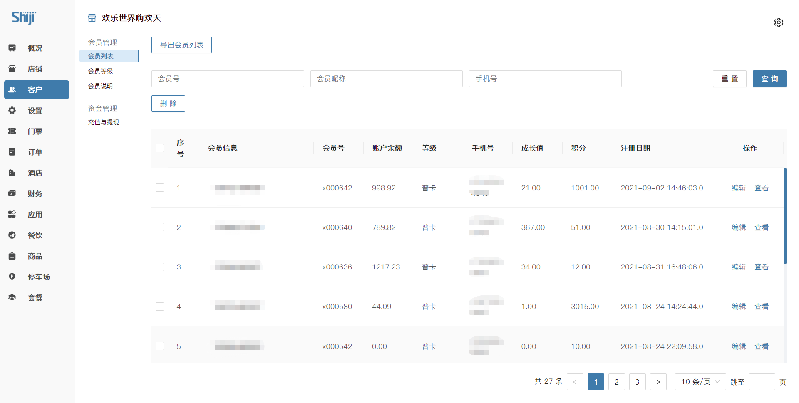Open the 10 条/页 page size dropdown
Image resolution: width=799 pixels, height=403 pixels.
click(700, 382)
